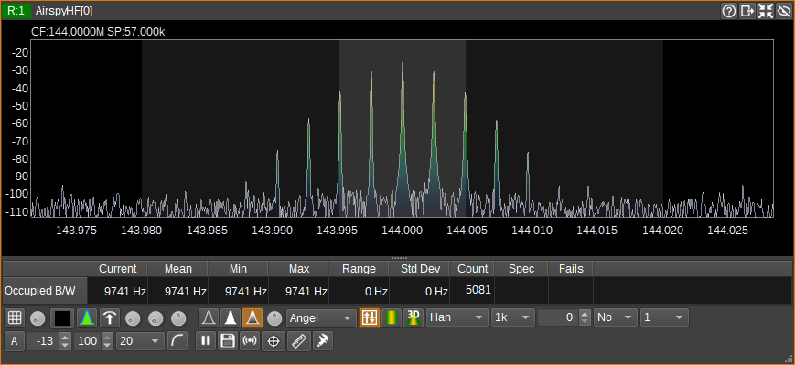
Task: Click the Fails column header
Action: (x=571, y=269)
